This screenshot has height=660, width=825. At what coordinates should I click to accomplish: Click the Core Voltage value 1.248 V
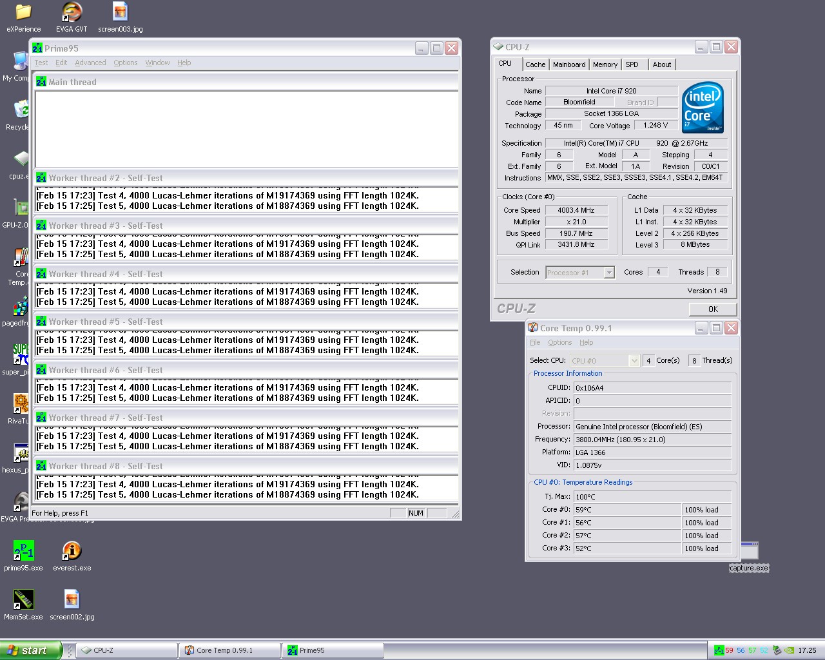(x=656, y=126)
